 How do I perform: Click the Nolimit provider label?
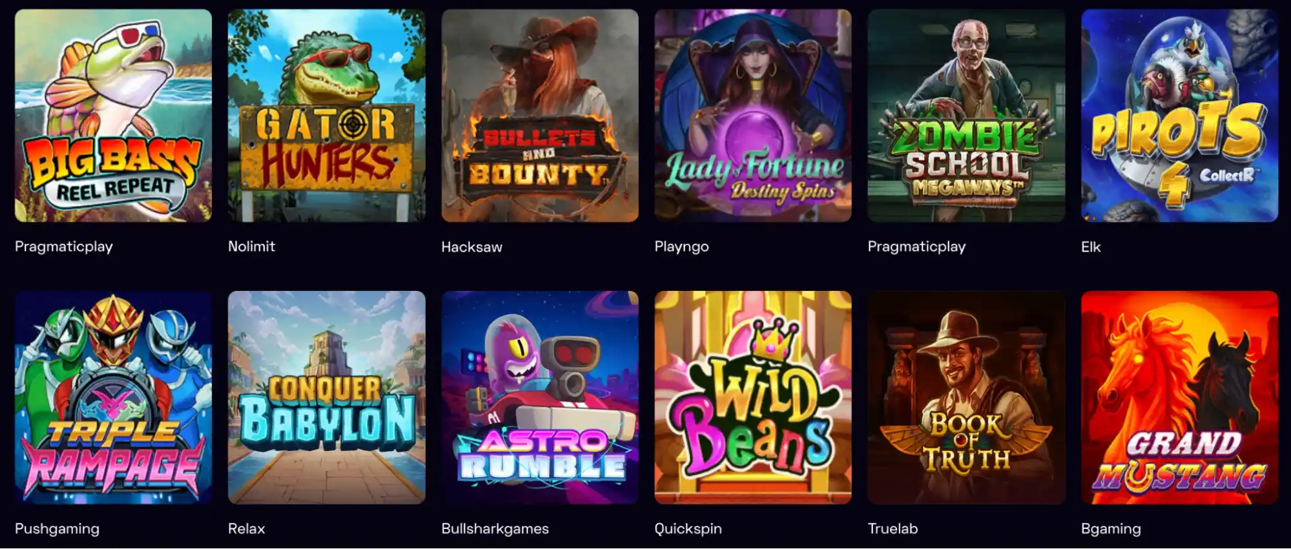[251, 246]
